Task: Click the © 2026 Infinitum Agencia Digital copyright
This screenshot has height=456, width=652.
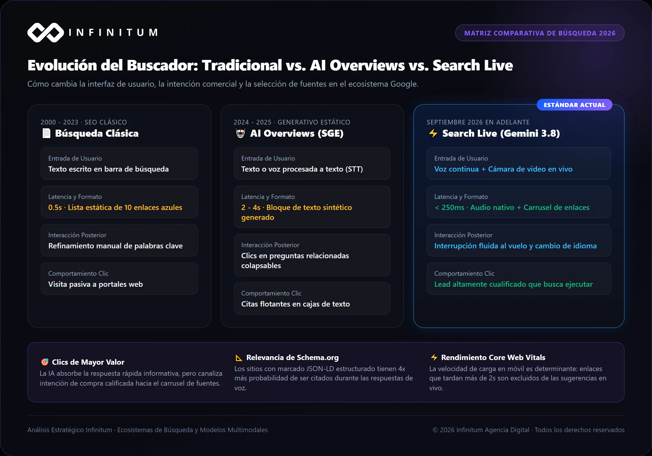Action: (x=529, y=430)
